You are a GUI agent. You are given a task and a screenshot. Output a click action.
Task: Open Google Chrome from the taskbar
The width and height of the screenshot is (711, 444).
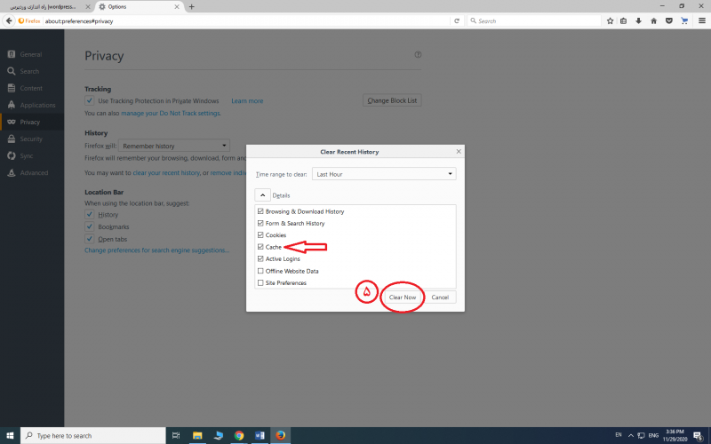239,435
